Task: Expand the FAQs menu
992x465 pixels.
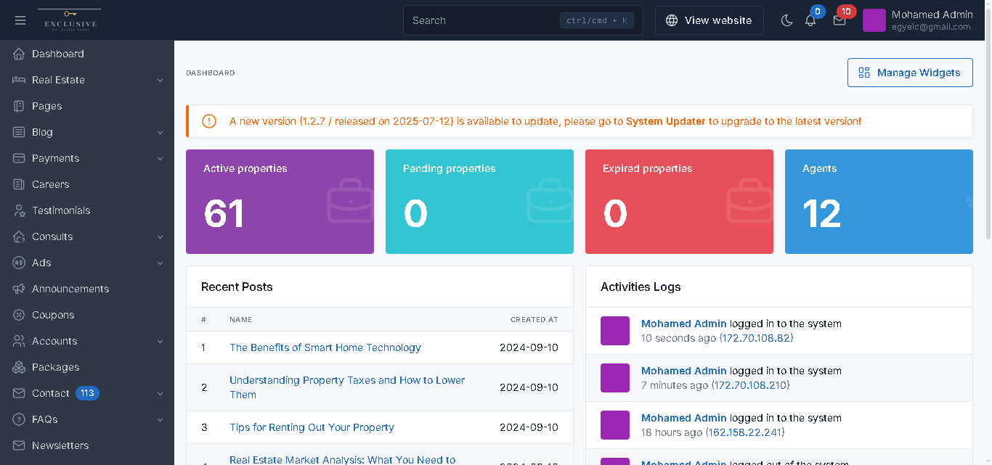Action: coord(45,419)
